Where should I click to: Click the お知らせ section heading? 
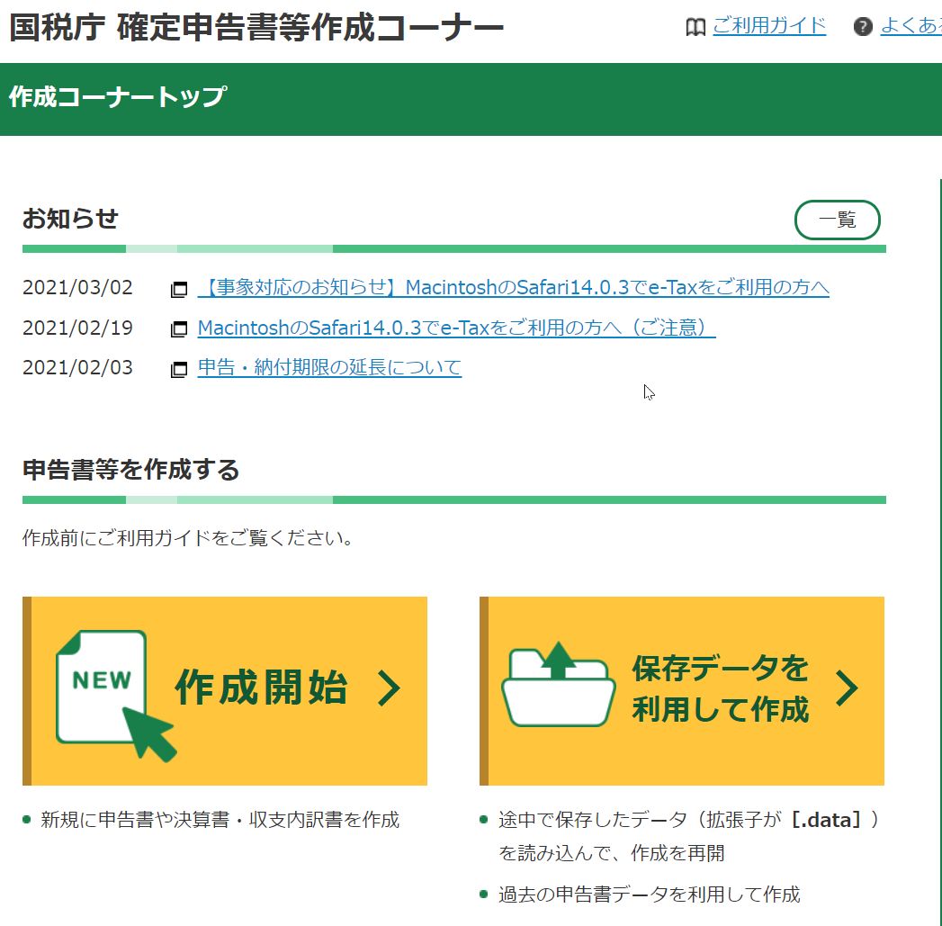pyautogui.click(x=70, y=218)
